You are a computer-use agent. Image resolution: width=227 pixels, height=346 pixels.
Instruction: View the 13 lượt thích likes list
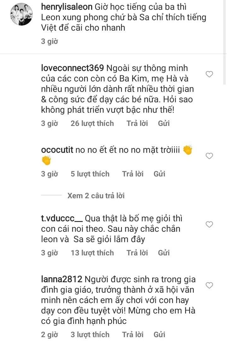92,253
